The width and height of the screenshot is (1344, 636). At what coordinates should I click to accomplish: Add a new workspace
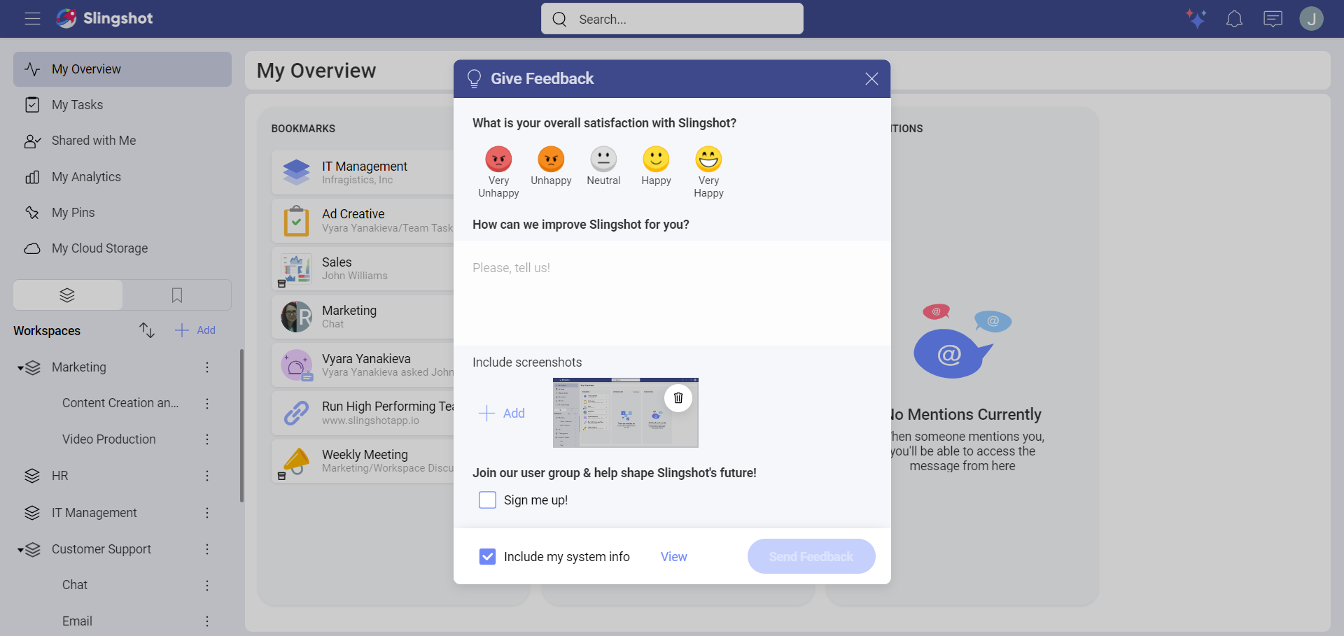click(195, 330)
